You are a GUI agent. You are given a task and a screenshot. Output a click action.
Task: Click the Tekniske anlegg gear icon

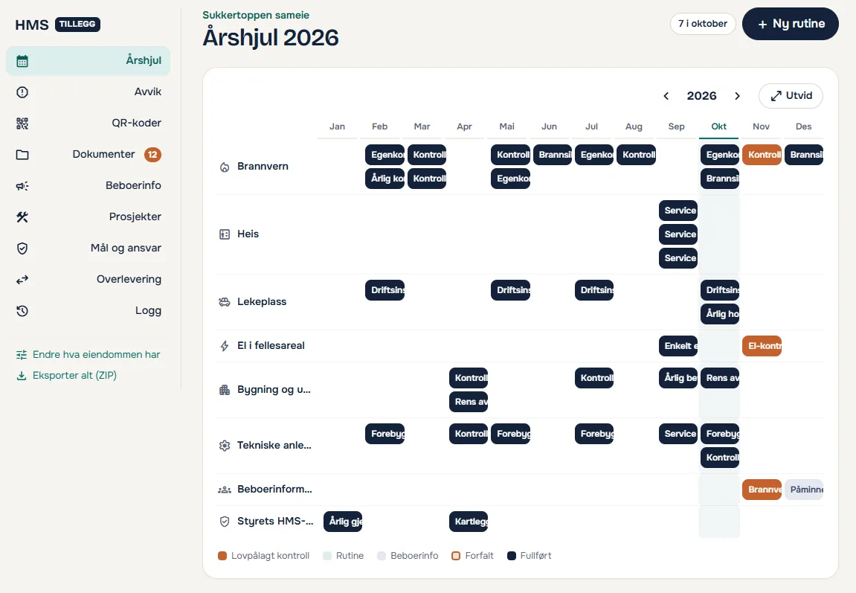pos(225,446)
